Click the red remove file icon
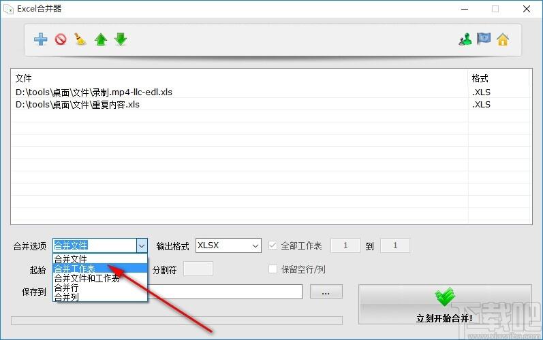The width and height of the screenshot is (543, 340). click(x=61, y=39)
